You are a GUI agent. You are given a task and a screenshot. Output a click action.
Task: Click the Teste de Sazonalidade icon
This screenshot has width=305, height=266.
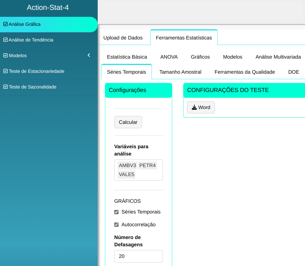point(5,87)
